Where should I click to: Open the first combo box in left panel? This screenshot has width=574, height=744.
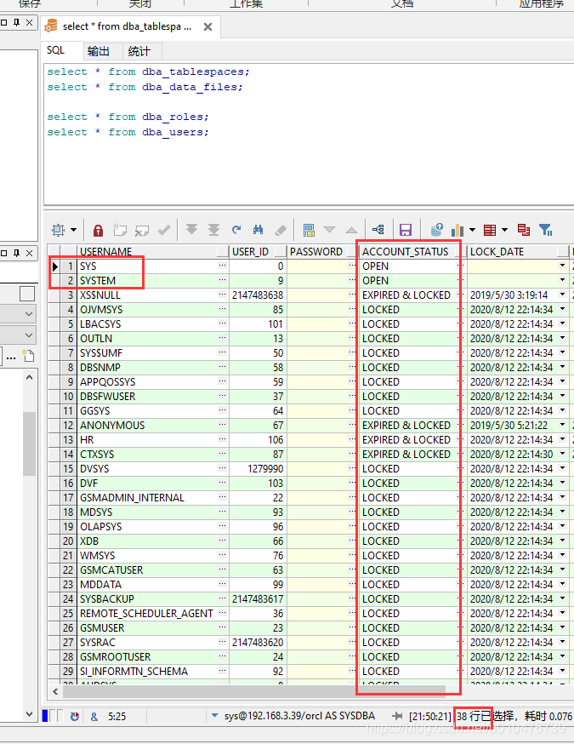[x=18, y=314]
